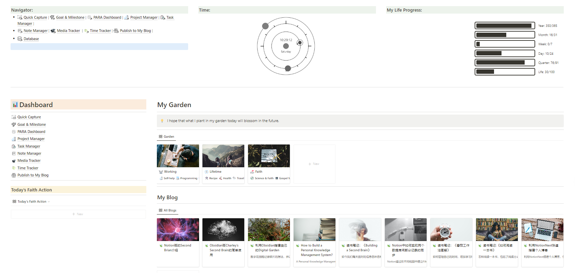This screenshot has width=575, height=273.
Task: Open the PARA Dashboard link in Navigator
Action: click(x=107, y=17)
